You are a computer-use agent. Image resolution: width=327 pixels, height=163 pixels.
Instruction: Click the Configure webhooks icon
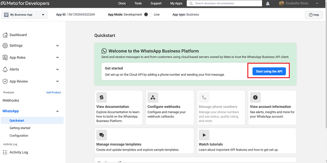click(153, 97)
